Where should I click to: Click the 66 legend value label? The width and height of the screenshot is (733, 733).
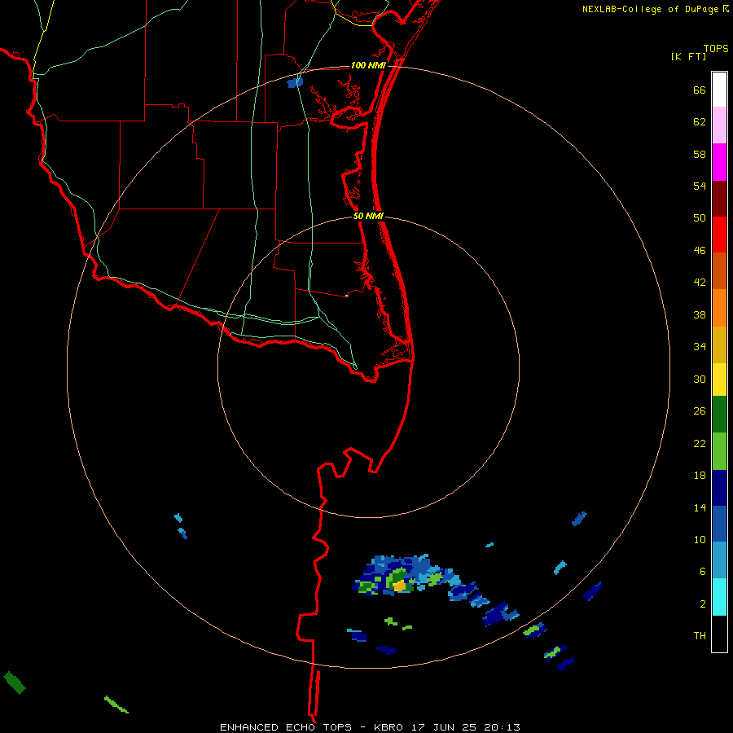click(x=700, y=90)
